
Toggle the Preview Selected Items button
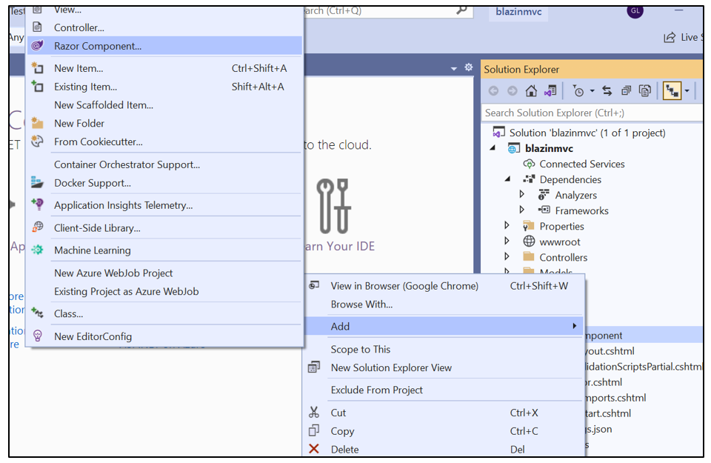672,91
